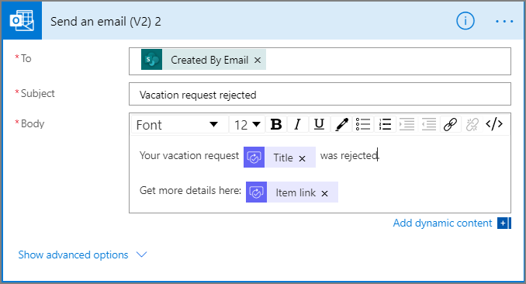Click the SharePoint icon on Created By Email

click(151, 60)
